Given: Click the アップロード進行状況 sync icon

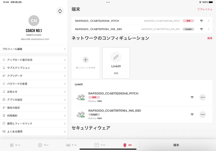Looking at the screenshot, I should click(4, 60).
